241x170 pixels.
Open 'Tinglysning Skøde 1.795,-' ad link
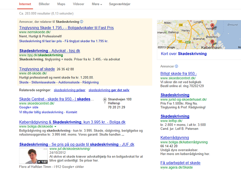coord(66,27)
